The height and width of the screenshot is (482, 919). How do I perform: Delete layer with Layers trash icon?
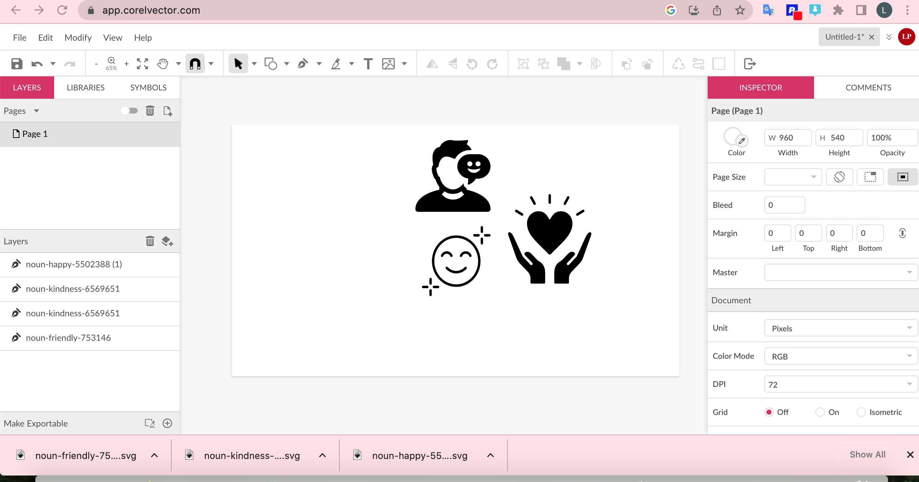click(x=150, y=241)
